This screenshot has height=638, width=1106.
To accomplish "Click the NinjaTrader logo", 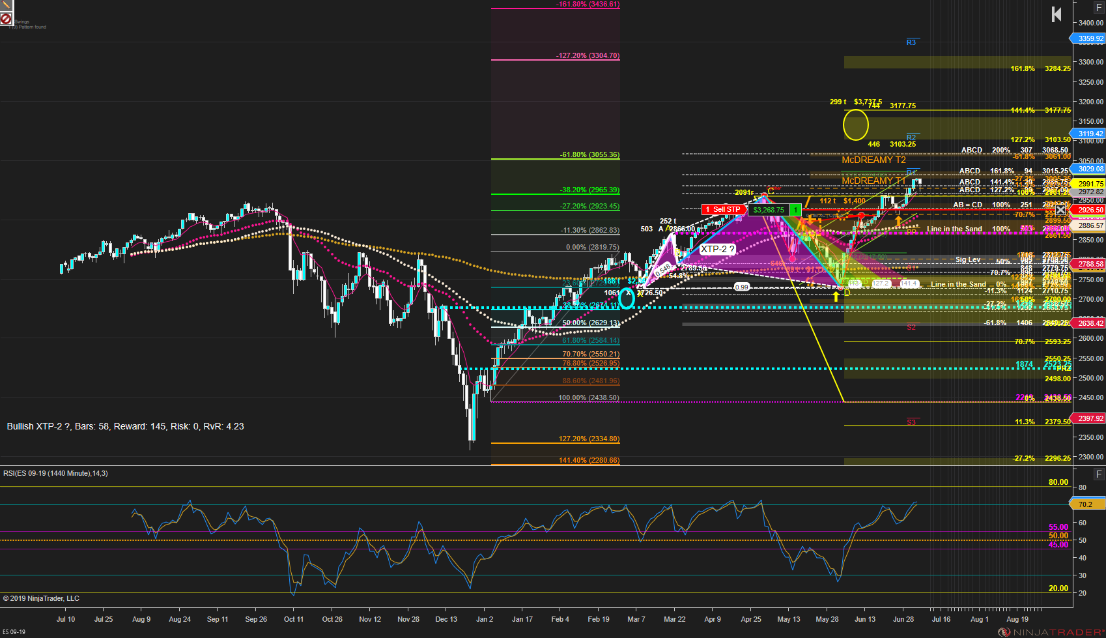I will click(x=1051, y=632).
